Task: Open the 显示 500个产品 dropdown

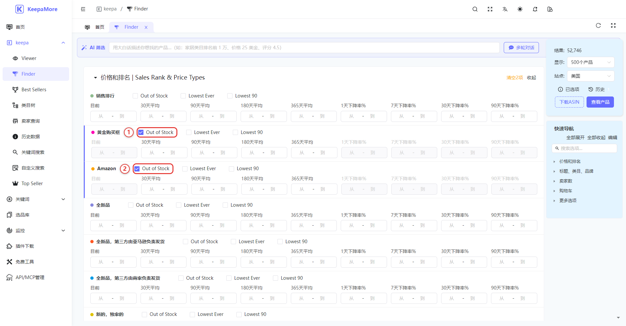Action: [x=590, y=62]
